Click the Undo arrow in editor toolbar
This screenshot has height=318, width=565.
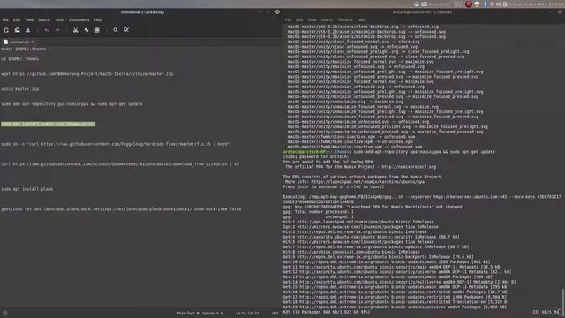(47, 30)
